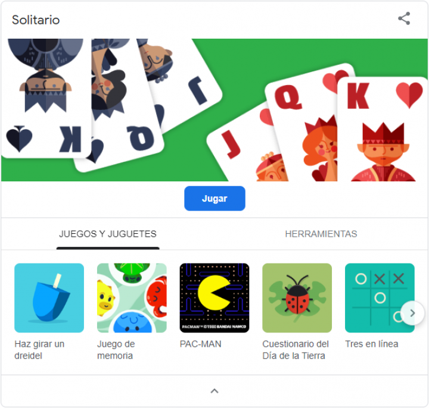Image resolution: width=429 pixels, height=408 pixels.
Task: Collapse the panel with the bottom chevron
Action: click(214, 391)
